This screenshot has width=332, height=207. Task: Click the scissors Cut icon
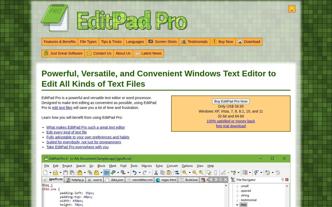click(156, 173)
